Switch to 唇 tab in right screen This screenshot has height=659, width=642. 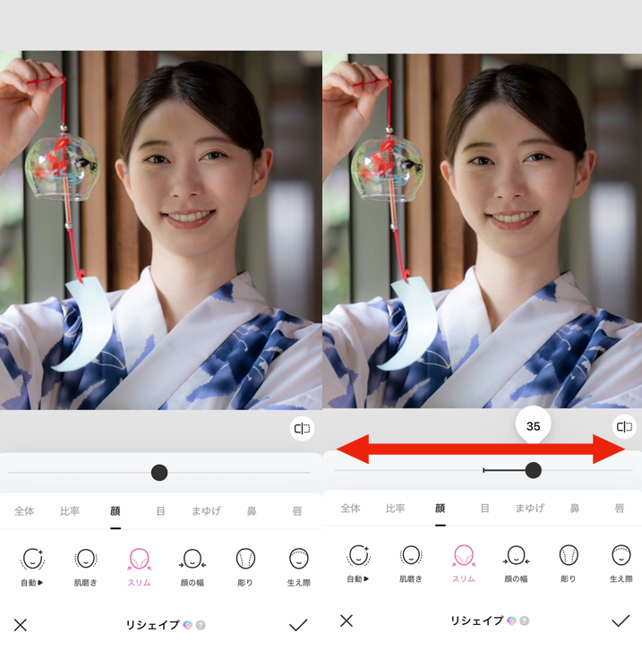pyautogui.click(x=620, y=508)
